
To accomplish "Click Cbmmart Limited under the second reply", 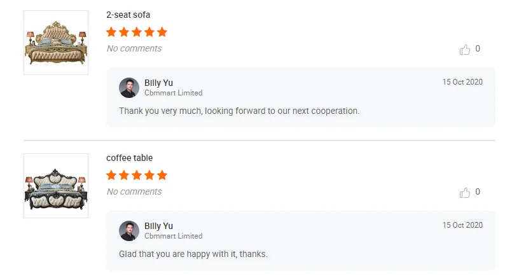I will tap(173, 236).
